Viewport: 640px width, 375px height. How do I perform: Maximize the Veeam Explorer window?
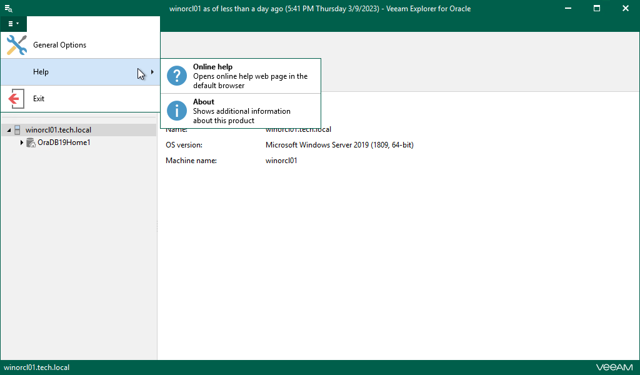[597, 8]
